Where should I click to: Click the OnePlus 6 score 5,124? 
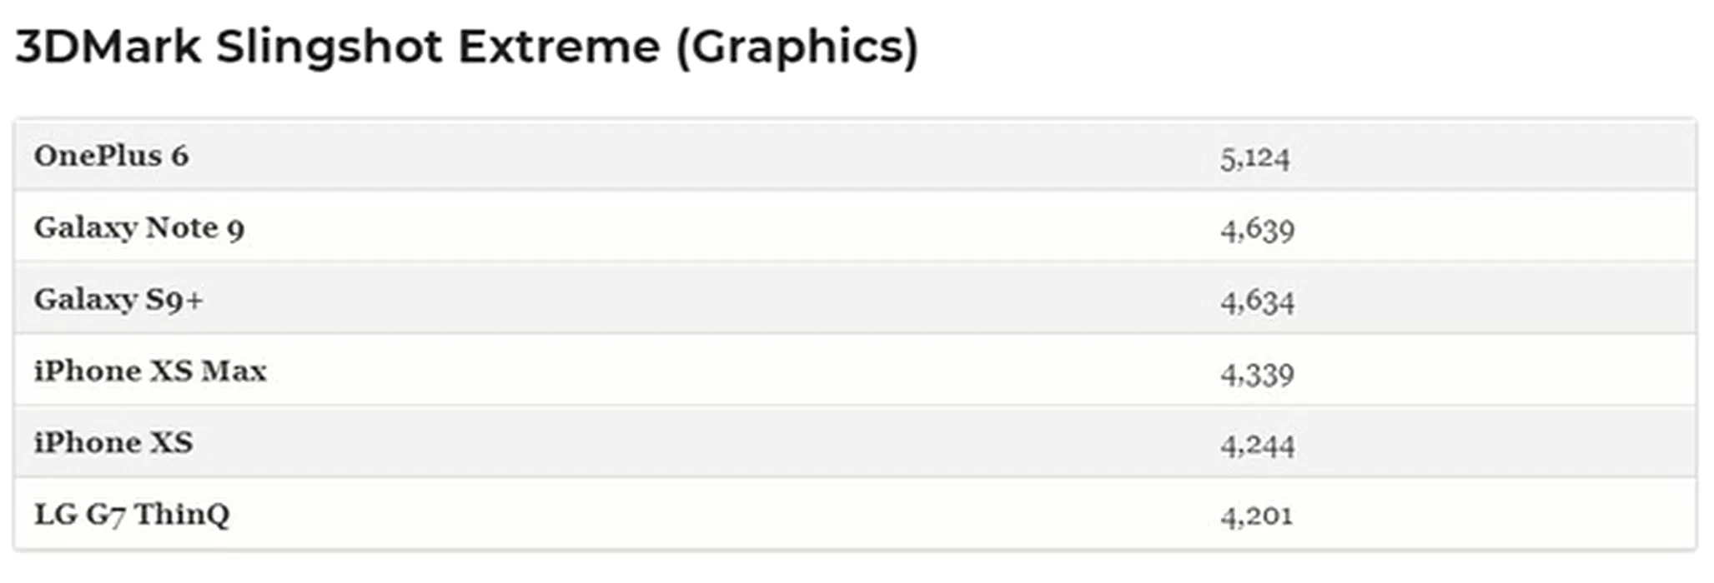[x=1255, y=158]
